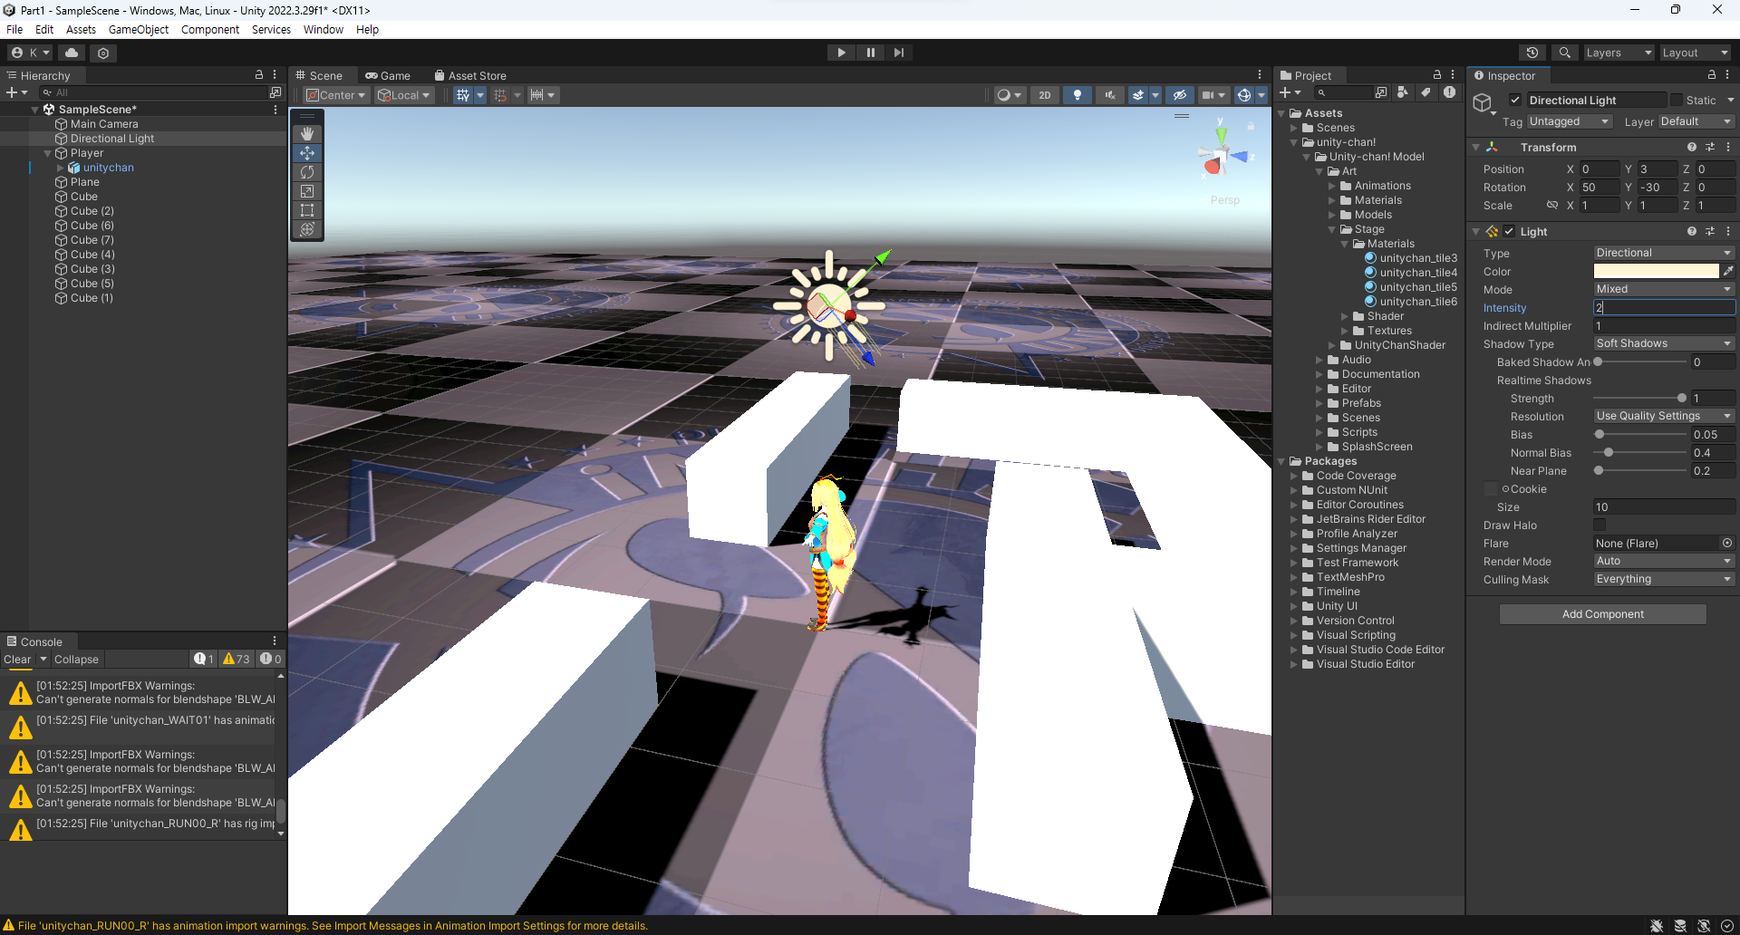
Task: Open the Center pivot mode dropdown
Action: pyautogui.click(x=336, y=95)
